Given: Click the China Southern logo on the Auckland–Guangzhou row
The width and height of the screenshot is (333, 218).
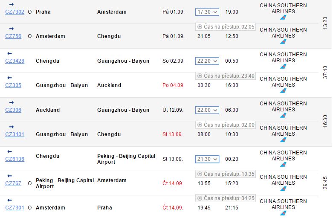Looking at the screenshot, I should coord(283,116).
